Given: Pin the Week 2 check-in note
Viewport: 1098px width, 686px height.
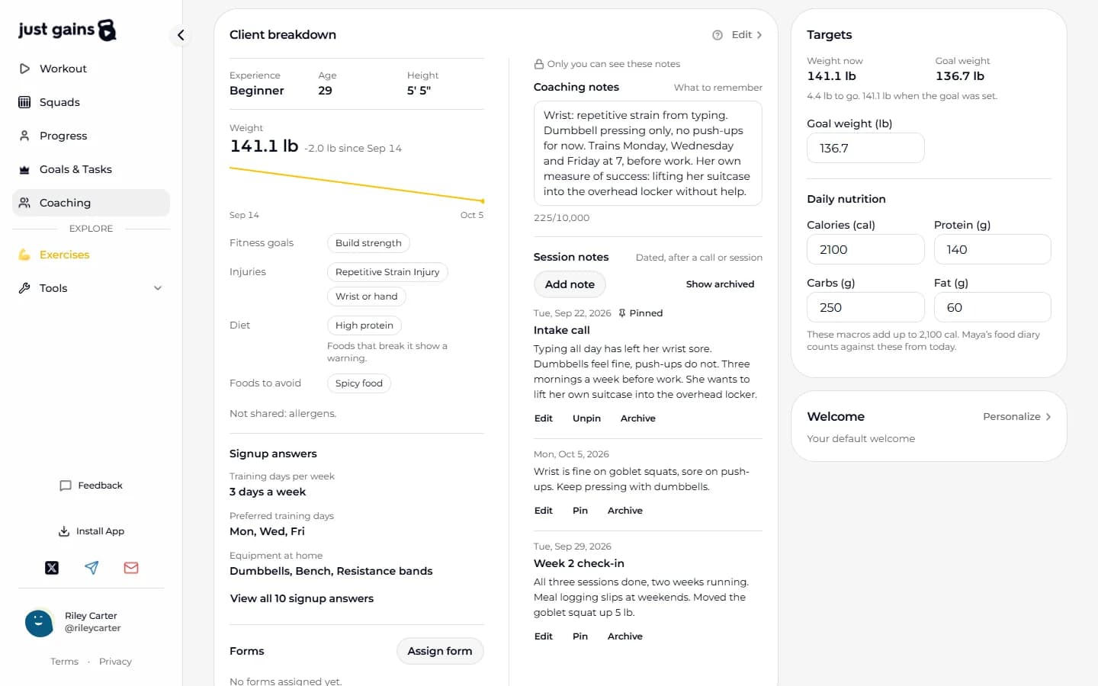Looking at the screenshot, I should click(580, 636).
